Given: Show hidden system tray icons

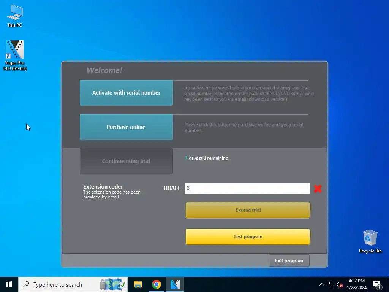Looking at the screenshot, I should point(321,284).
